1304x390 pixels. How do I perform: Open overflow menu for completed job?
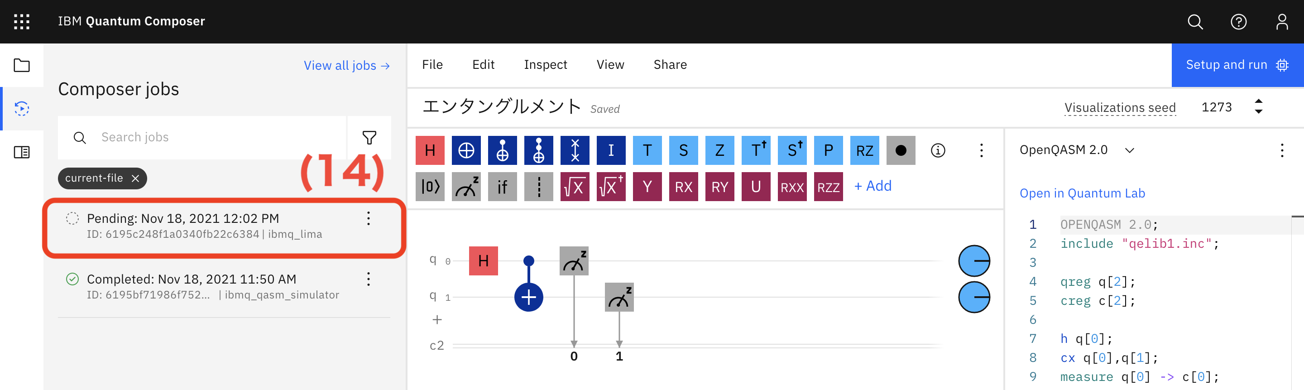[x=369, y=279]
